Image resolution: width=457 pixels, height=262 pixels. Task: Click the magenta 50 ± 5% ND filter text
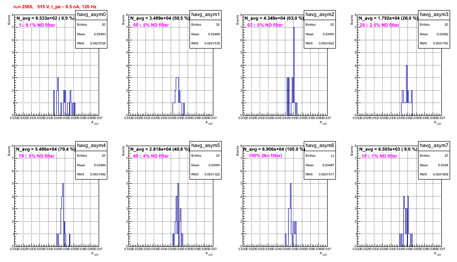151,25
